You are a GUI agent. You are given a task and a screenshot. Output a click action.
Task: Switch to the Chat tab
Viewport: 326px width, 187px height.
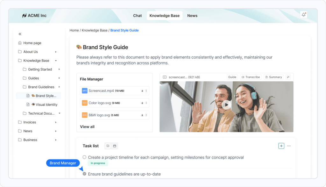[x=138, y=16]
